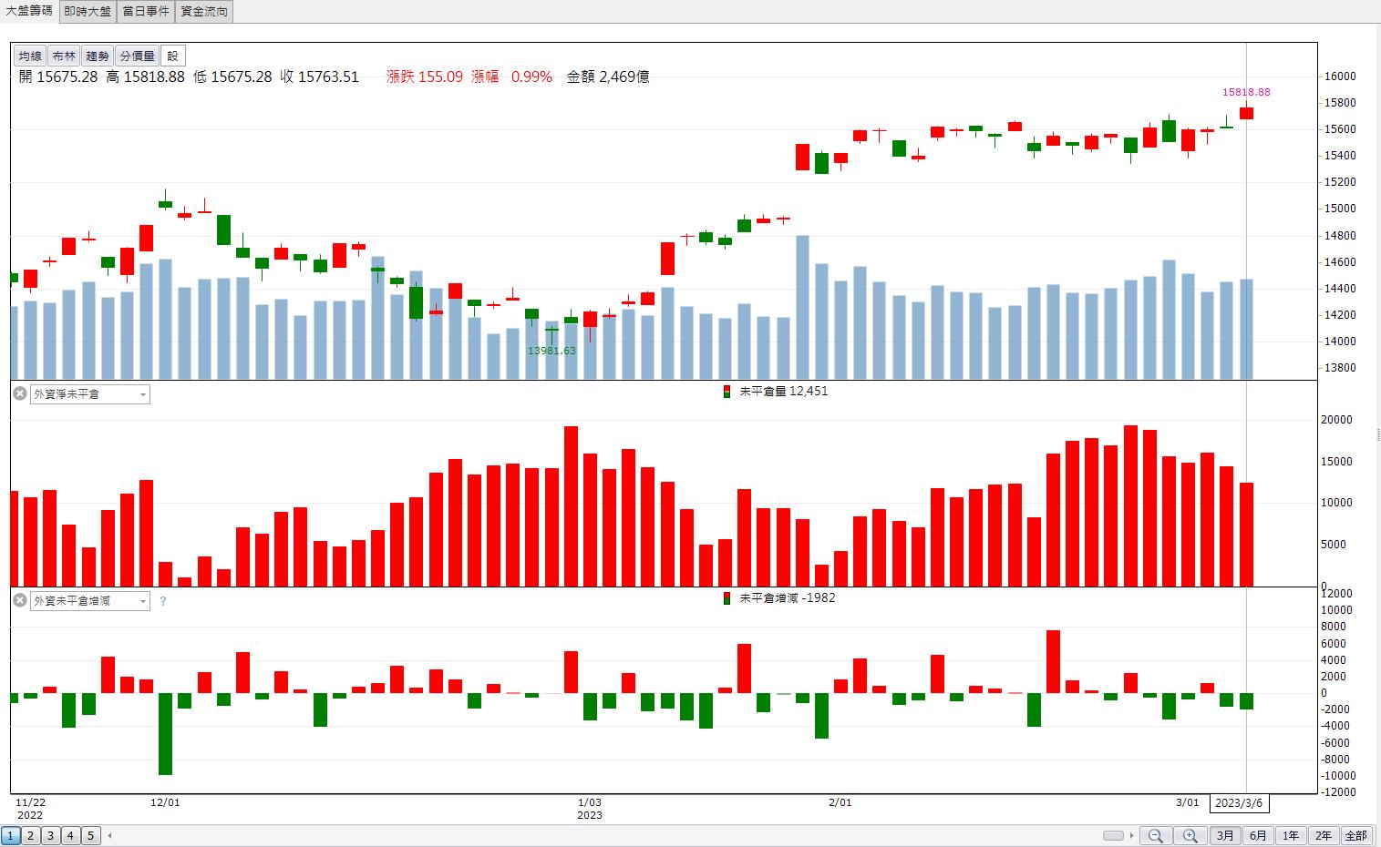Toggle the 布林 Bollinger bands overlay
This screenshot has height=847, width=1381.
point(64,56)
